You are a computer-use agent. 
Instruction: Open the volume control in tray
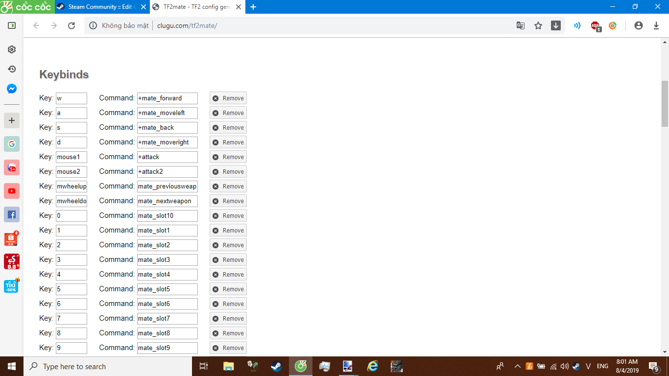(x=565, y=366)
